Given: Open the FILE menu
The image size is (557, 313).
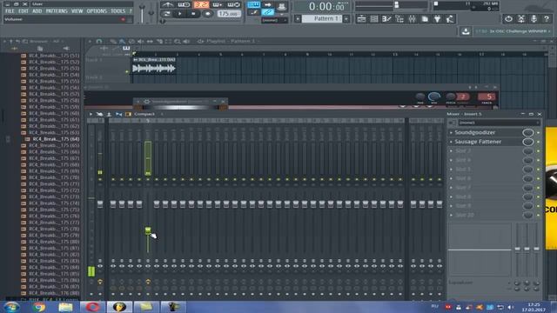Looking at the screenshot, I should 10,11.
